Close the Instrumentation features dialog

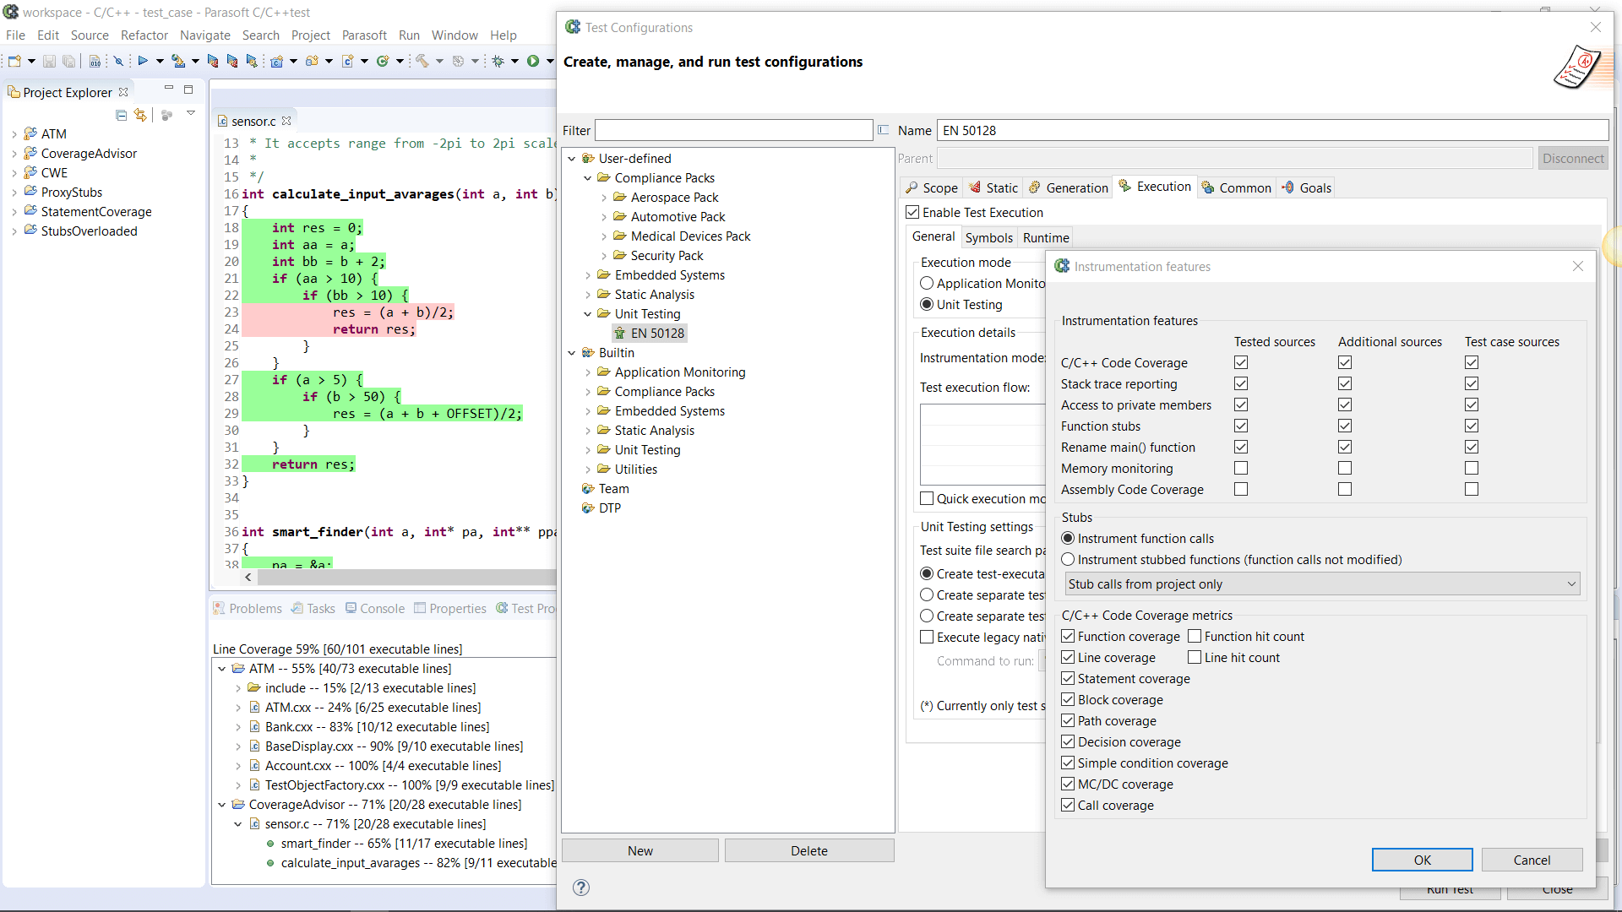click(1578, 266)
